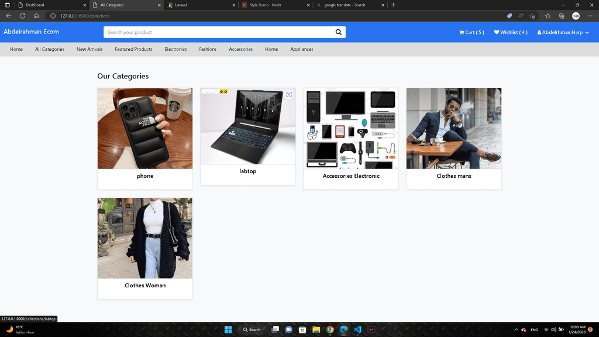The width and height of the screenshot is (599, 337).
Task: Click the Accessories Electronic title text
Action: coord(351,176)
